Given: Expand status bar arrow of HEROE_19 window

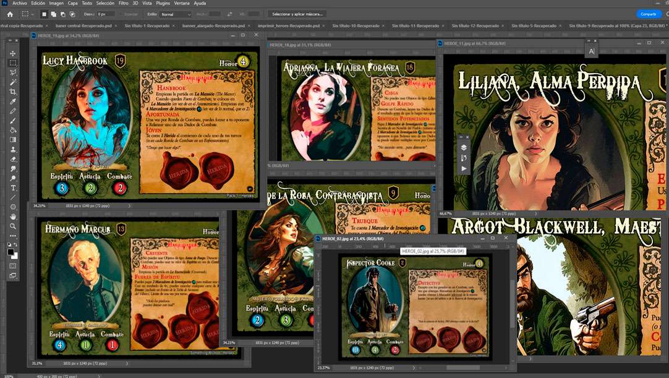Looking at the screenshot, I should click(x=129, y=205).
